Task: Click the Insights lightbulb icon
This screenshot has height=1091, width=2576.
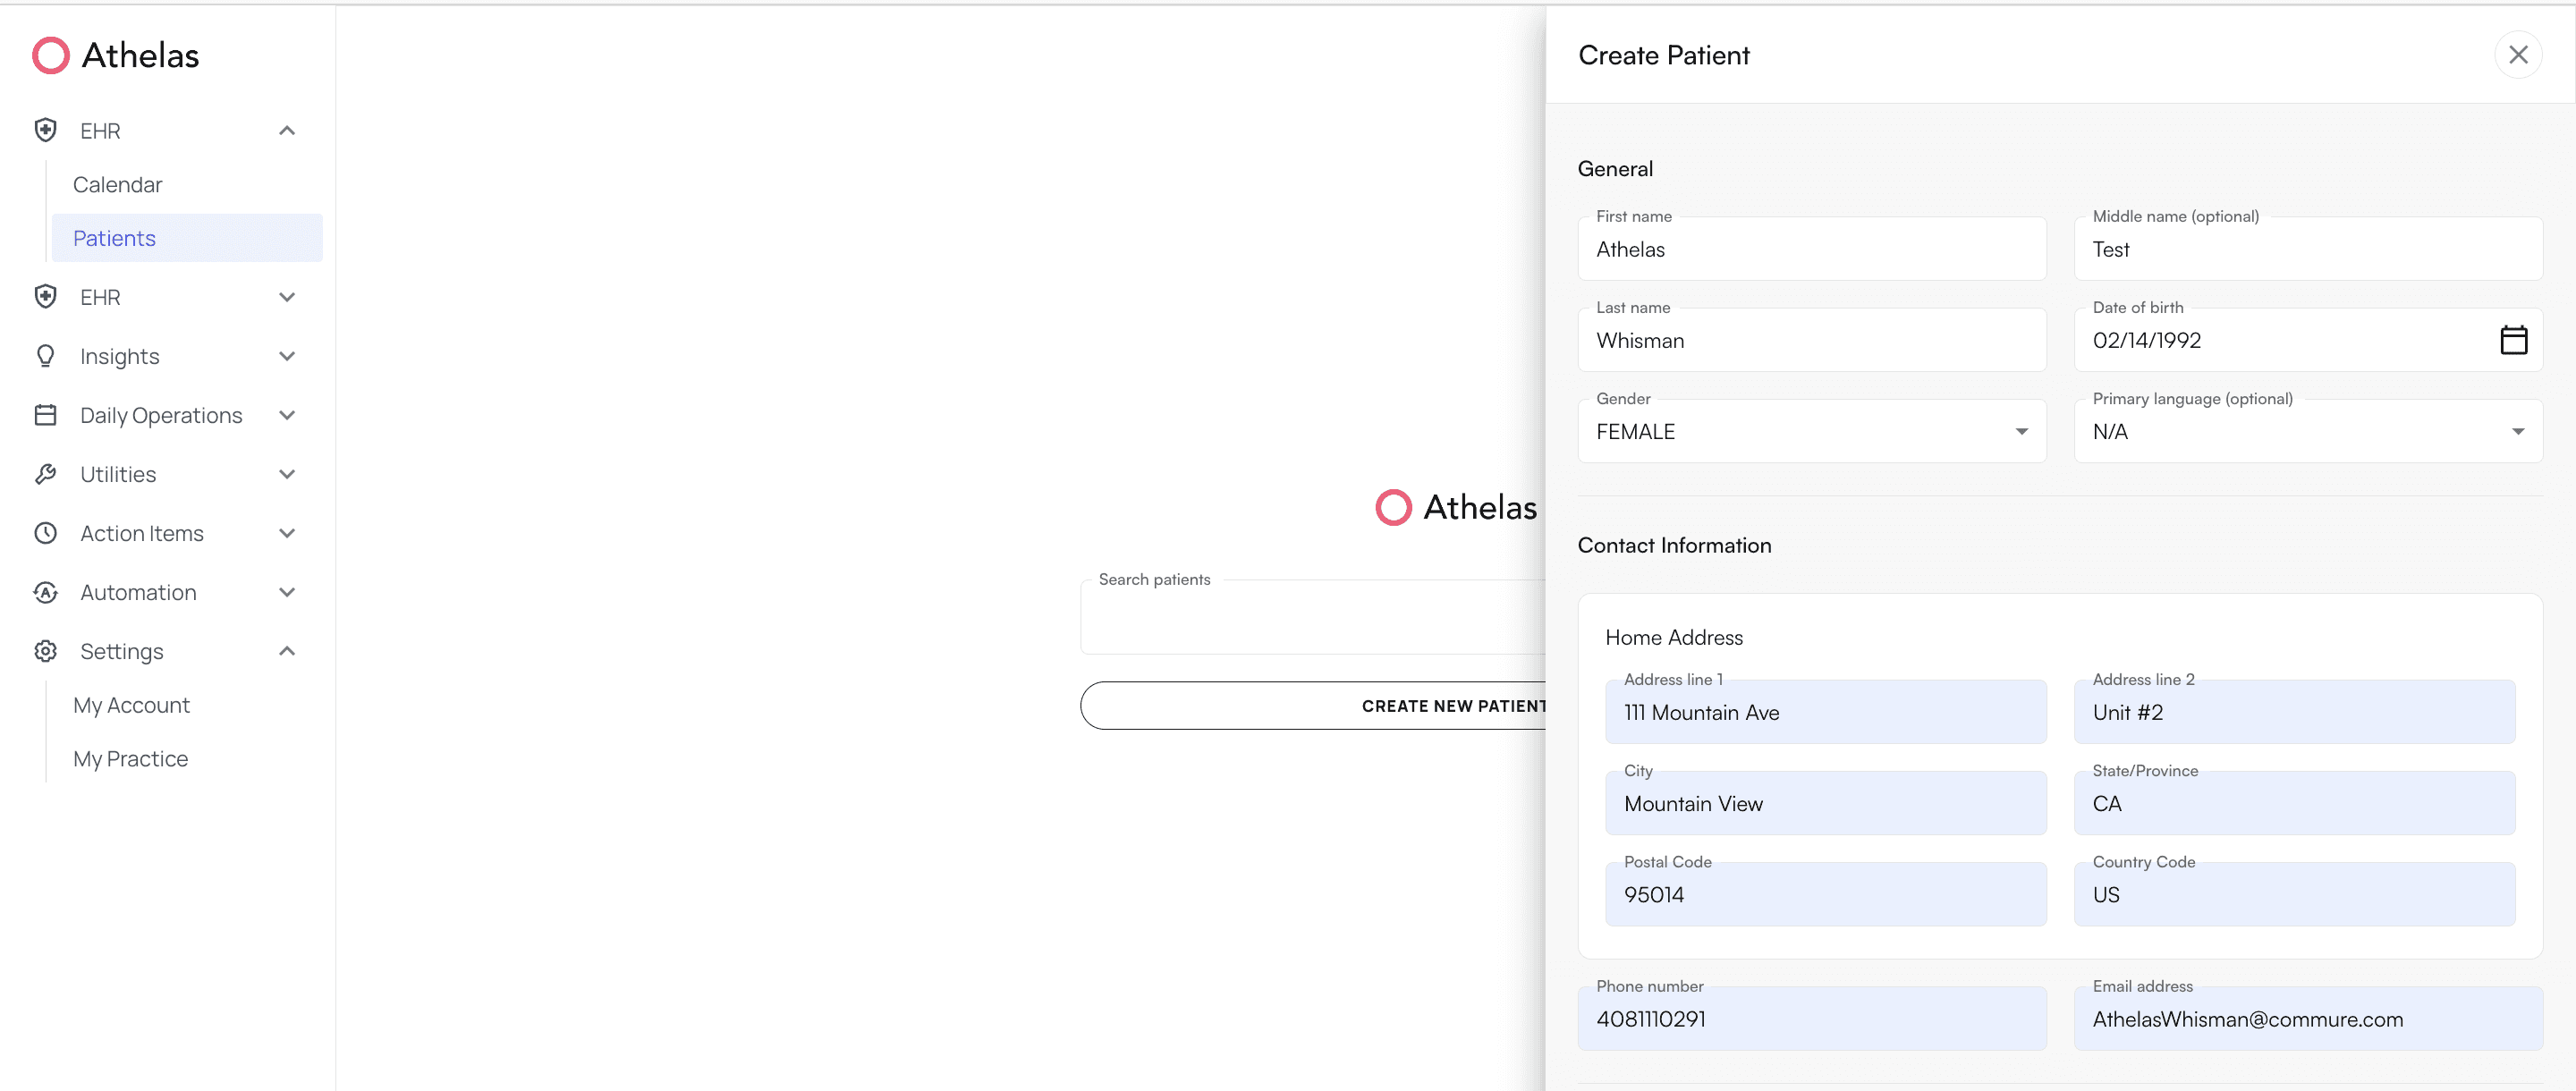Action: [x=46, y=356]
